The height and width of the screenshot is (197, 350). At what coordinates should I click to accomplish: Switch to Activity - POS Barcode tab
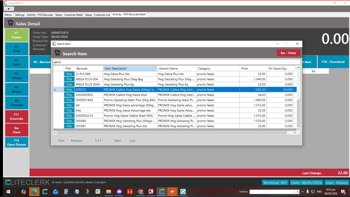(40, 15)
